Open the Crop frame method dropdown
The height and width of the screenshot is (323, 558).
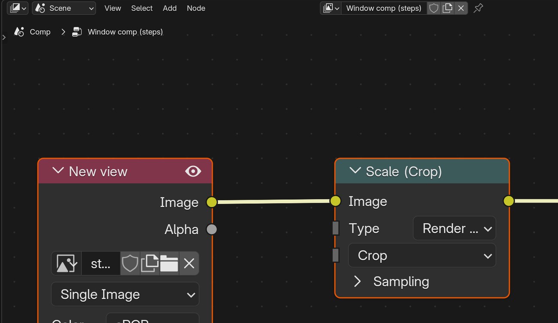click(x=422, y=255)
